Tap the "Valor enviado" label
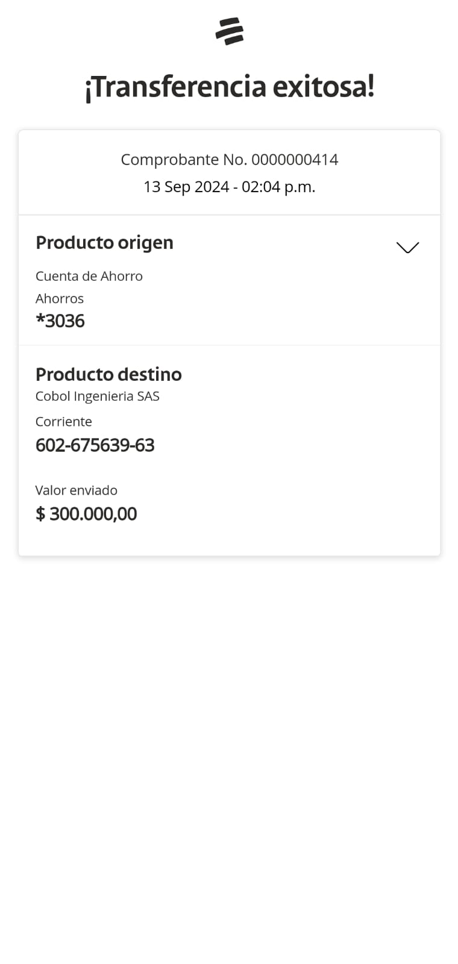The image size is (458, 964). tap(77, 490)
